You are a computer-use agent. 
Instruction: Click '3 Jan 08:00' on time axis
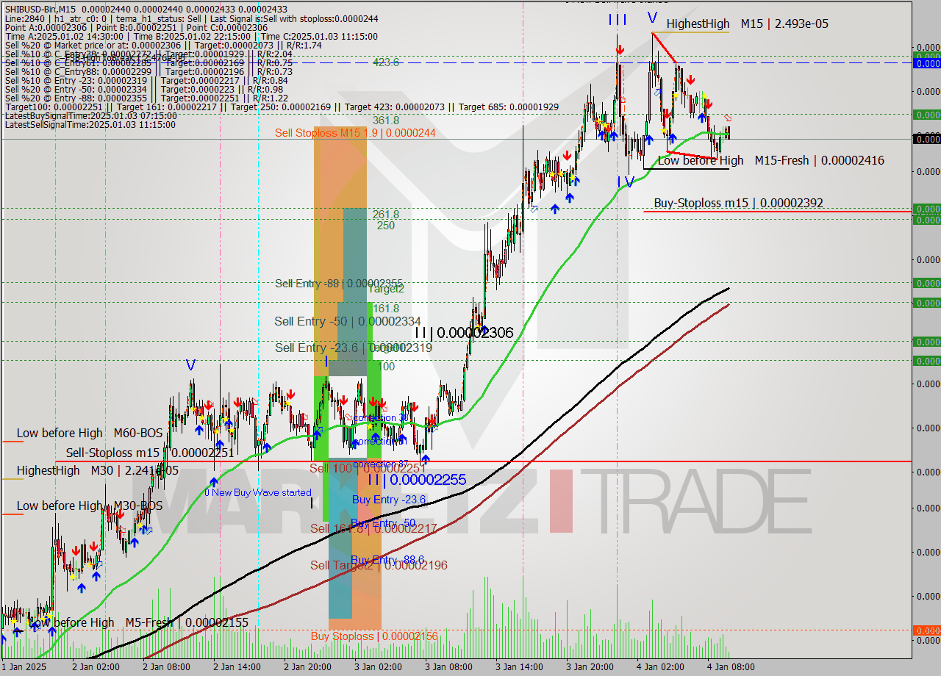pyautogui.click(x=448, y=667)
